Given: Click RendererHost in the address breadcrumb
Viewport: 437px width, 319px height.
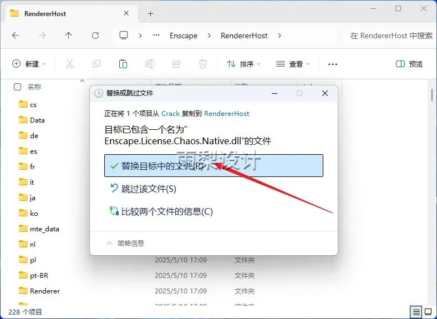Looking at the screenshot, I should [x=244, y=36].
